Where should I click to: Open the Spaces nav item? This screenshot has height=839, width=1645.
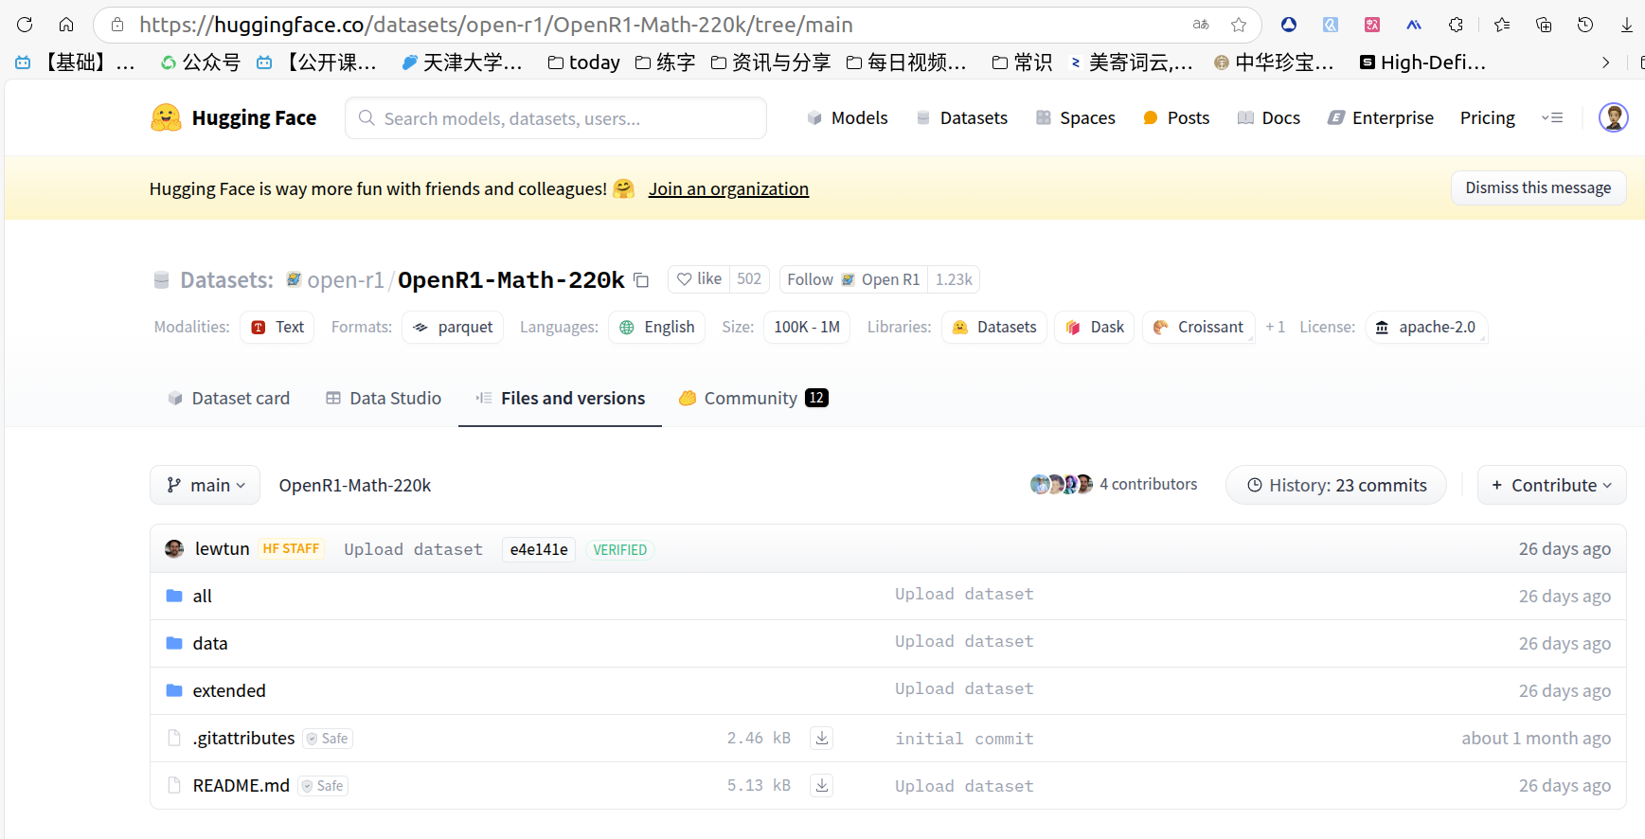point(1076,117)
